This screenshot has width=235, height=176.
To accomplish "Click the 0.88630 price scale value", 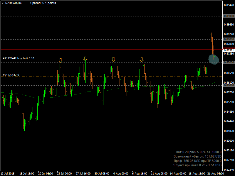I will (229, 25).
